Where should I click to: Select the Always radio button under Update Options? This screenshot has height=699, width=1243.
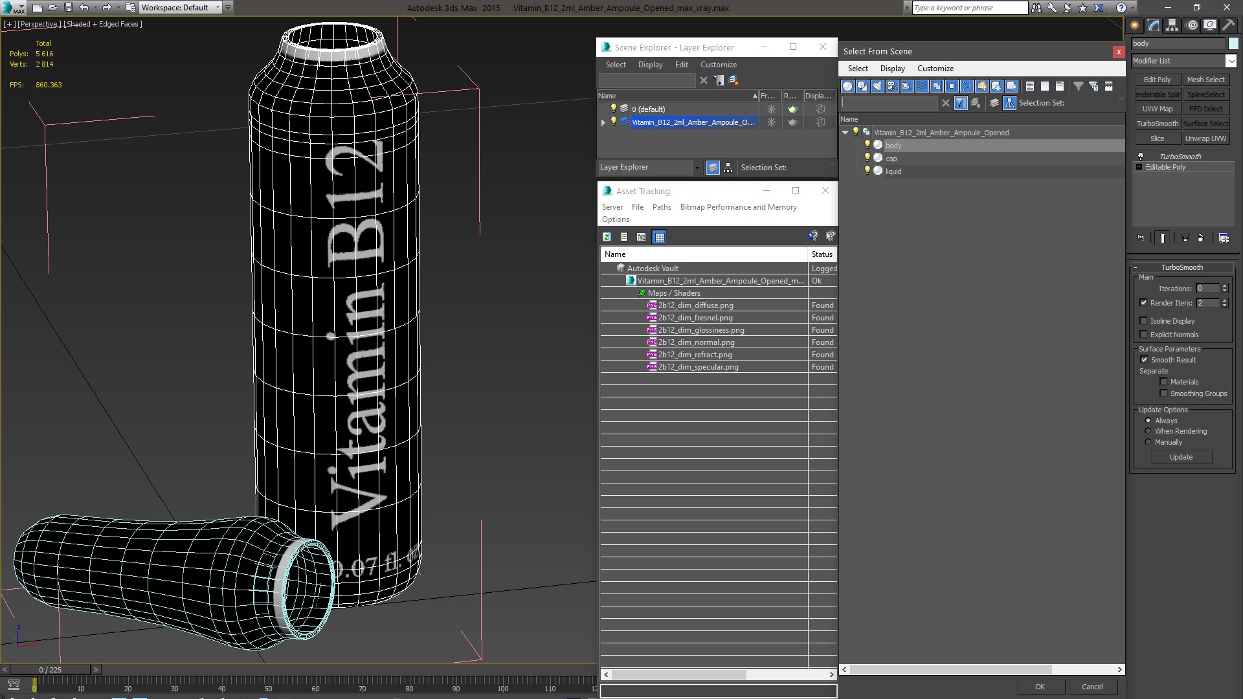pos(1147,420)
